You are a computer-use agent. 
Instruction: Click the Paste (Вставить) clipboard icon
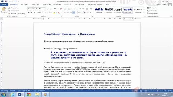coord(4,9)
